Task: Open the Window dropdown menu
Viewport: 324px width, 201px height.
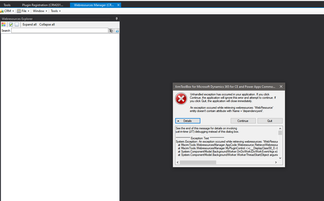Action: (40, 11)
